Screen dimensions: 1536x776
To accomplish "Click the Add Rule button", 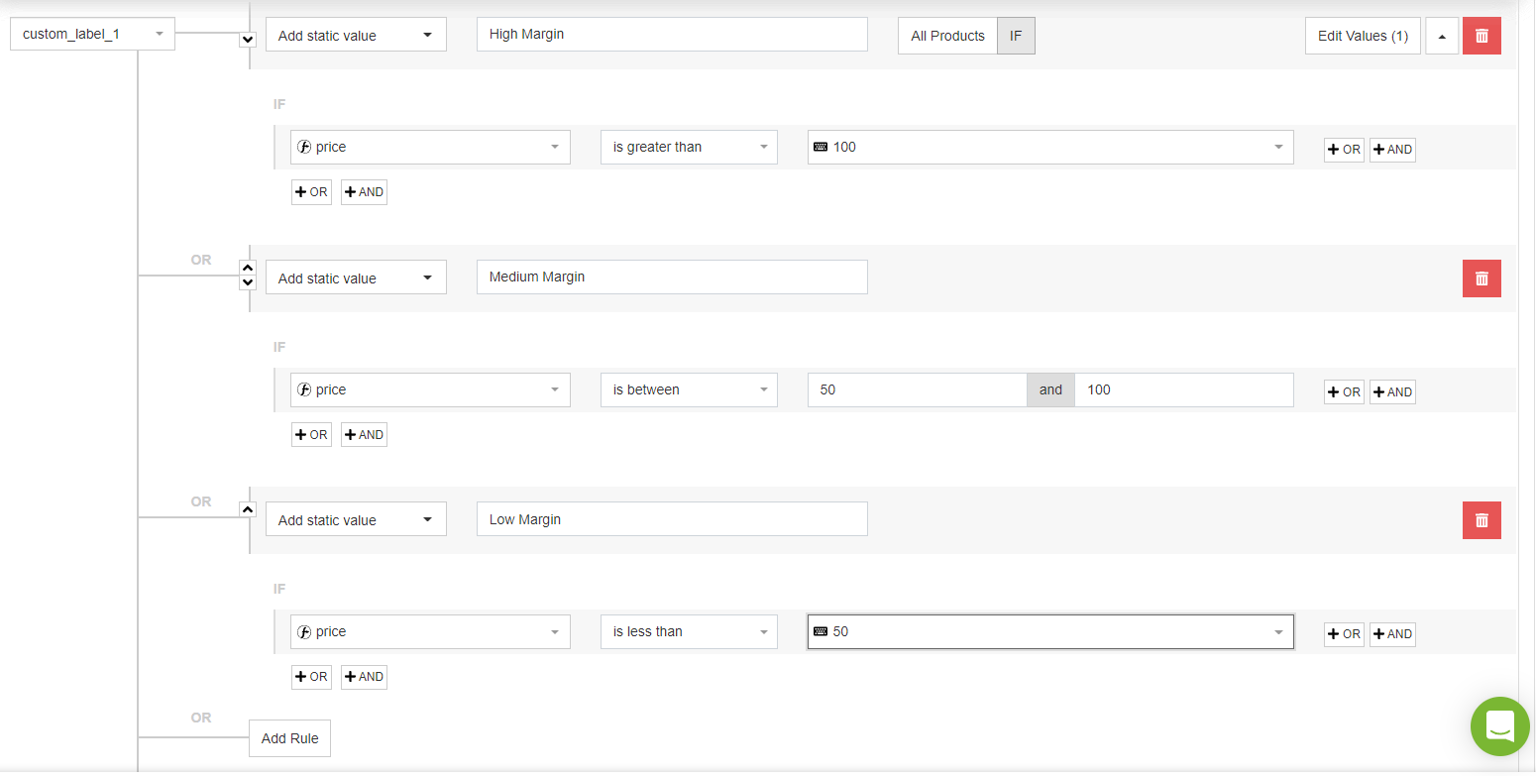I will [289, 738].
